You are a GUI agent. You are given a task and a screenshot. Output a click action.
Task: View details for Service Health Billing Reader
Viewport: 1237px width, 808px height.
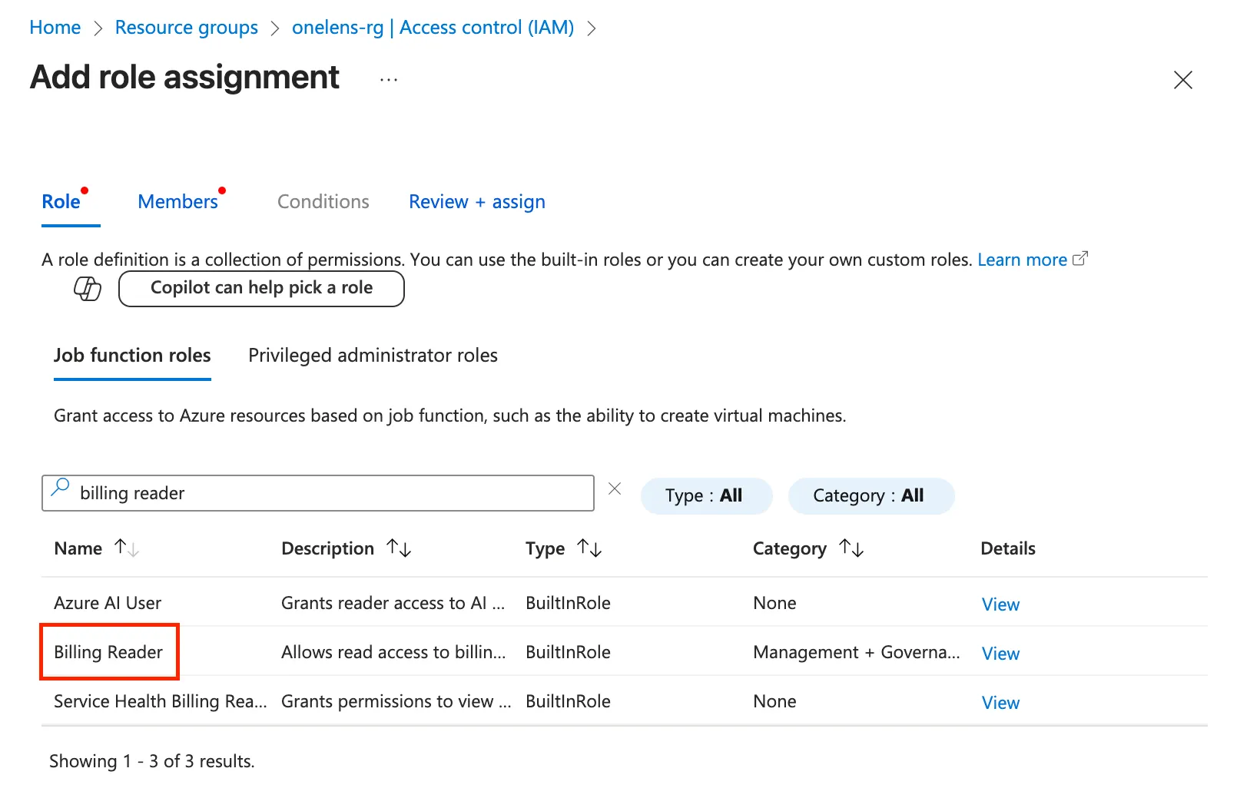(x=1000, y=703)
